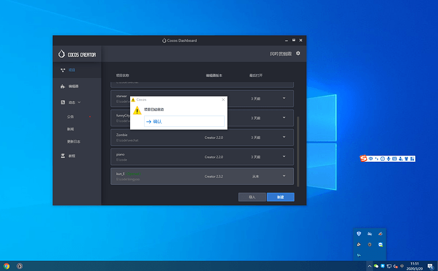Toggle Chinese/English mode on Sogou bar

coord(371,159)
